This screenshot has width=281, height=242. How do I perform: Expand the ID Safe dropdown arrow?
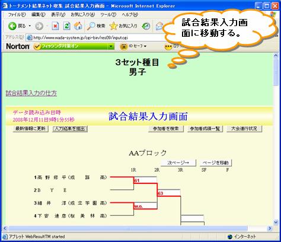[145, 46]
